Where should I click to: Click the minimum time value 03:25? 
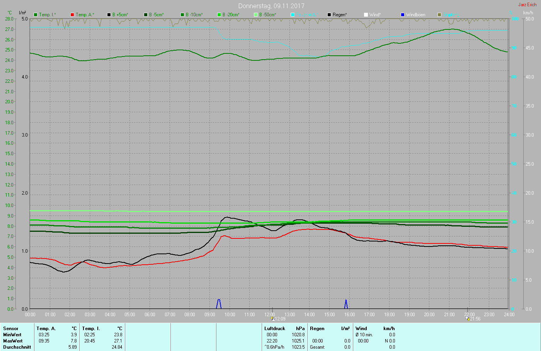click(x=44, y=335)
